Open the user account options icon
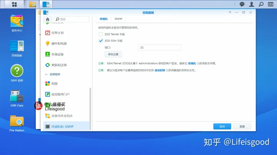 tap(251, 4)
